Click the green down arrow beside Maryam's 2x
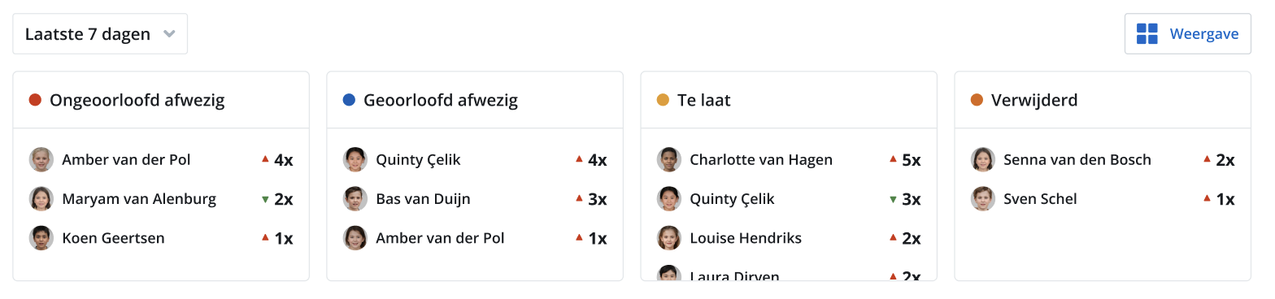 pyautogui.click(x=265, y=199)
